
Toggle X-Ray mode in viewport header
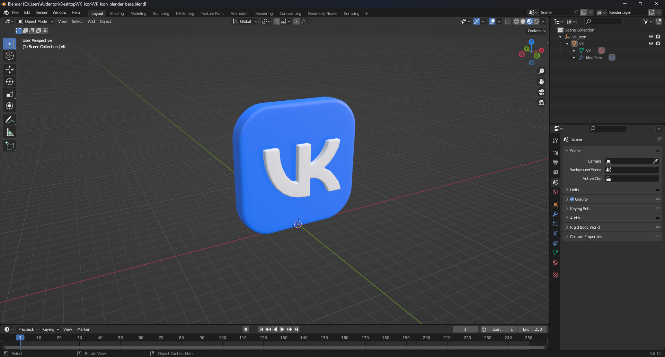coord(508,21)
